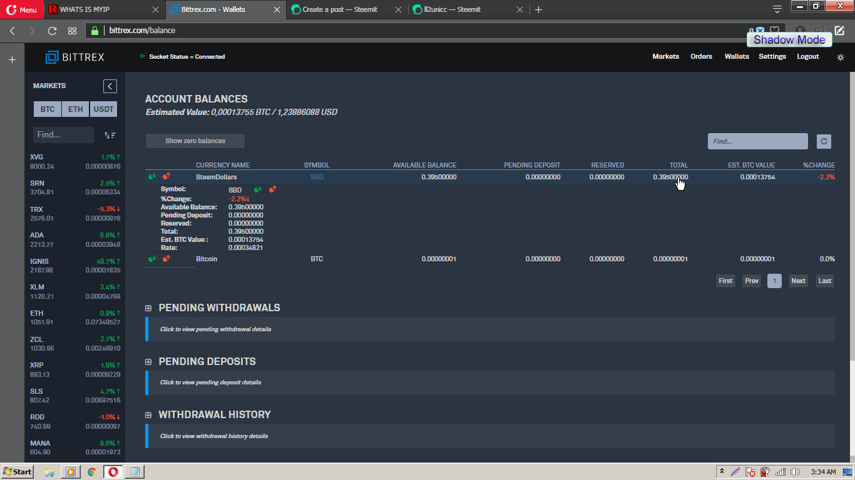
Task: Switch to the WHATS IS MYIP tab
Action: pos(103,9)
